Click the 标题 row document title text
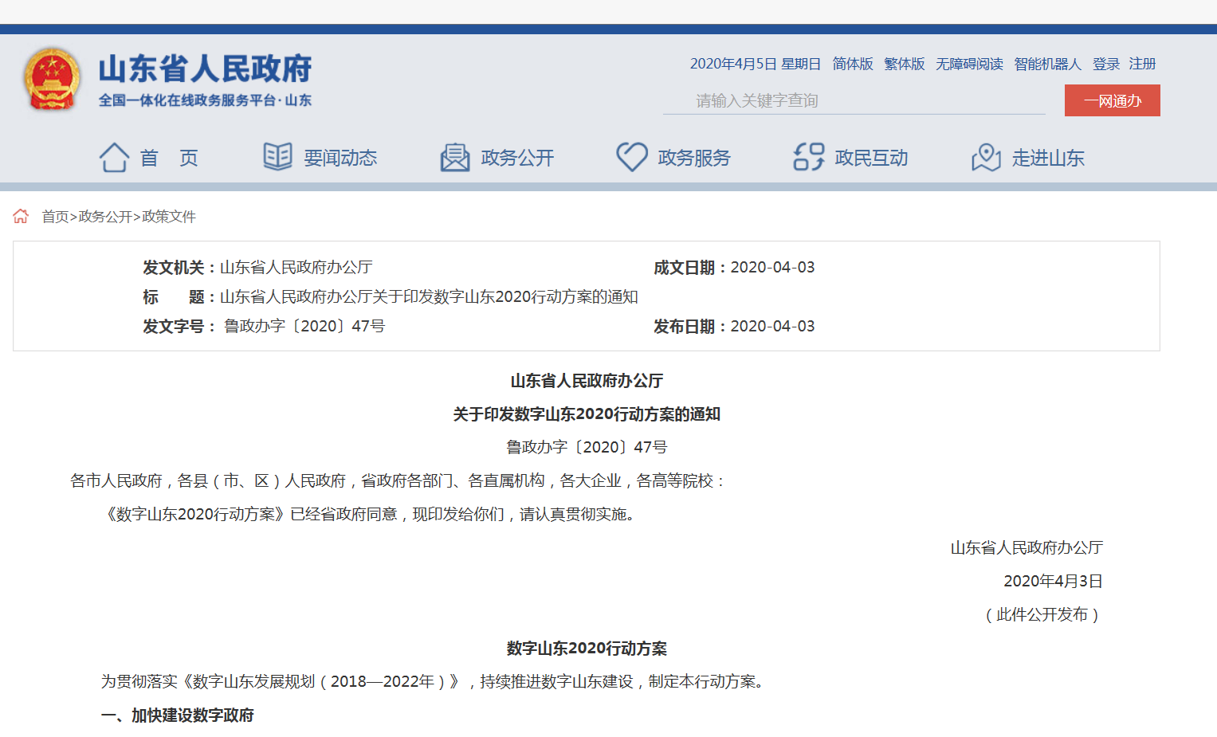 pyautogui.click(x=429, y=296)
